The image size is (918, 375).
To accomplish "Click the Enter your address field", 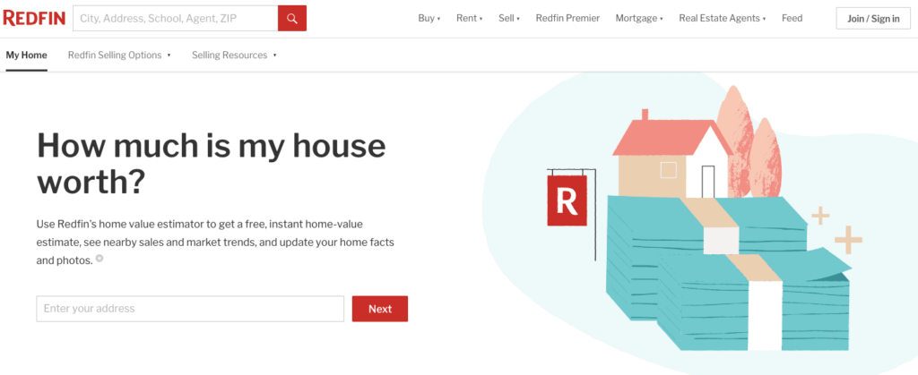I will pyautogui.click(x=190, y=309).
